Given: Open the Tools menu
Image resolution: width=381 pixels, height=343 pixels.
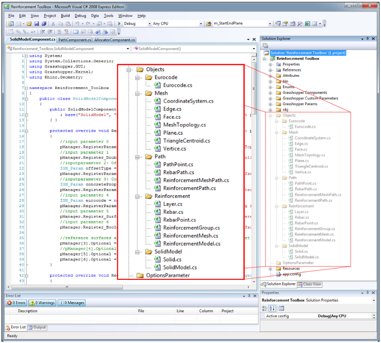Looking at the screenshot, I should point(108,16).
